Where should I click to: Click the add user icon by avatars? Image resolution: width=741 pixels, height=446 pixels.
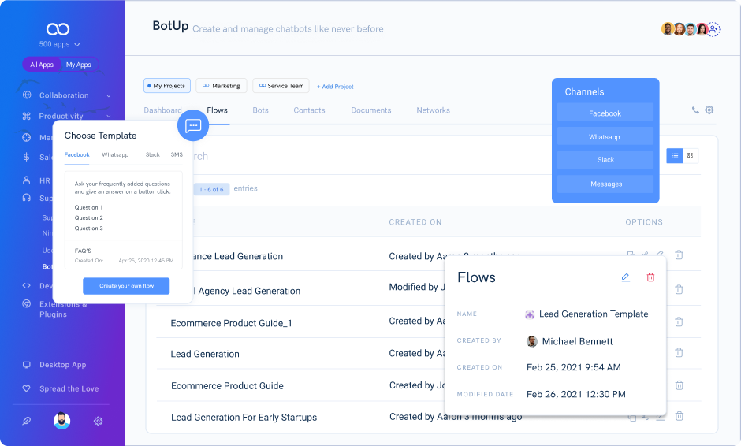point(713,29)
